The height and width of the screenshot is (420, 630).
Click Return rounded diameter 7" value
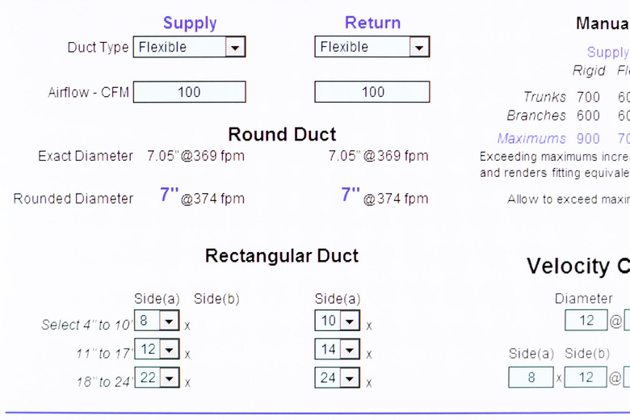coord(351,195)
